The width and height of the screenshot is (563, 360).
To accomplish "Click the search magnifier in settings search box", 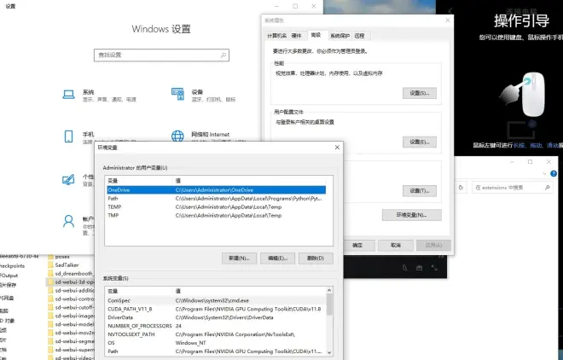I will 223,55.
